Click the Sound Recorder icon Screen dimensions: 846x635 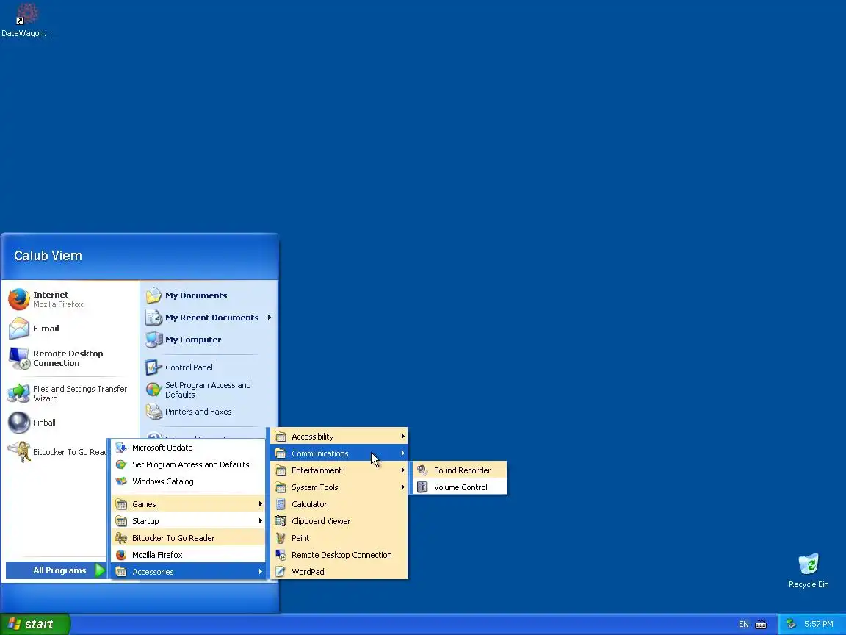click(422, 470)
